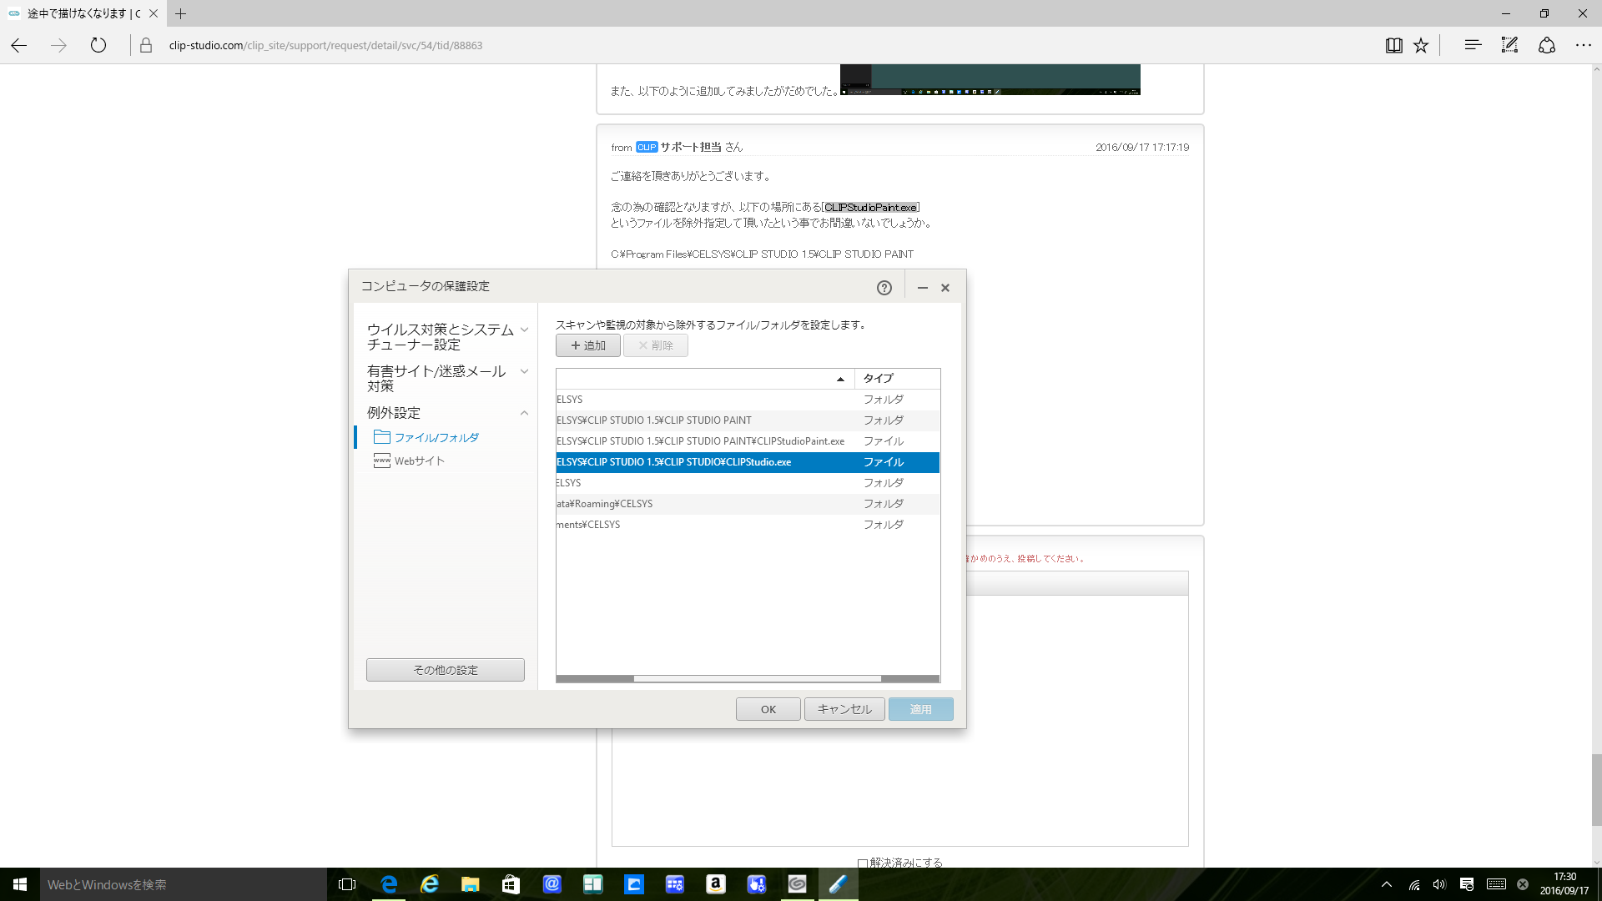Click the キャンセル button

coord(844,709)
